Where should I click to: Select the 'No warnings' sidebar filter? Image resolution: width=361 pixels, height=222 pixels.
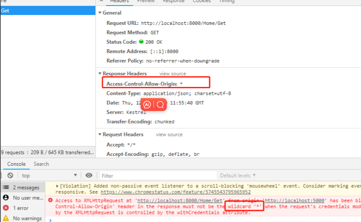coord(27,218)
